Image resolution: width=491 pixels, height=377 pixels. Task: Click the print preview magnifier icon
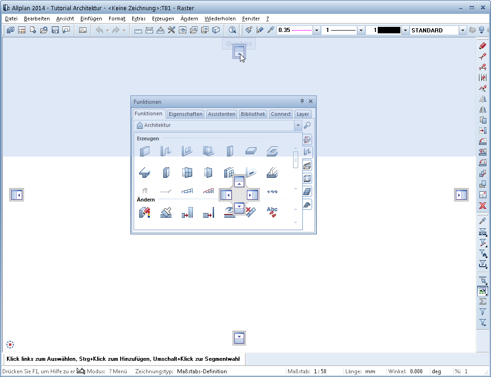point(66,30)
